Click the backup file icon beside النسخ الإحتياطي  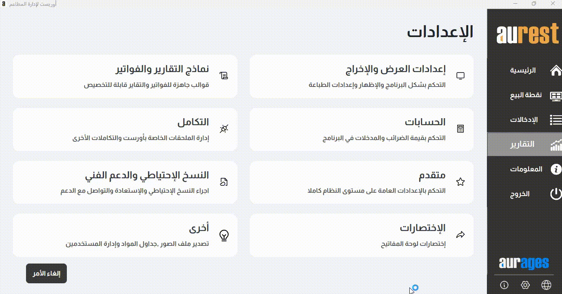tap(224, 182)
